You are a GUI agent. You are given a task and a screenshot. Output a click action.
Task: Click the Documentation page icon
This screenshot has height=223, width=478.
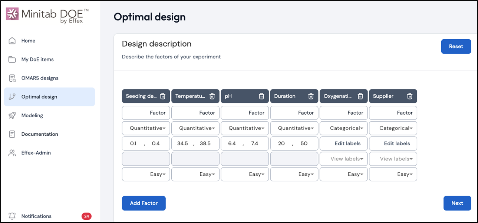pos(12,134)
